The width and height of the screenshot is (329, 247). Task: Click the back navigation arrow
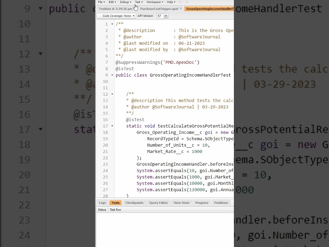coord(180,2)
